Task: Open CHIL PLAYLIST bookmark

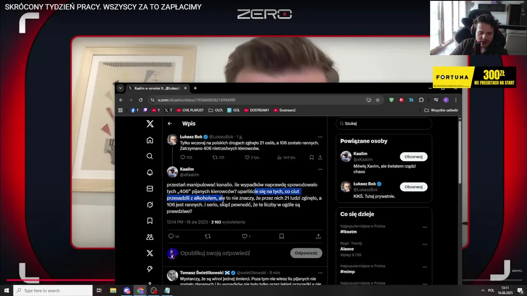Action: (190, 110)
